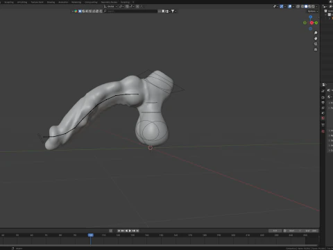Jump to the next keyframe
Image resolution: width=333 pixels, height=250 pixels.
point(134,231)
